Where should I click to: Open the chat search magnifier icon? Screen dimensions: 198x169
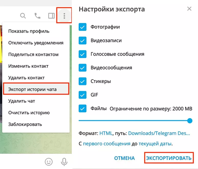coord(23,16)
